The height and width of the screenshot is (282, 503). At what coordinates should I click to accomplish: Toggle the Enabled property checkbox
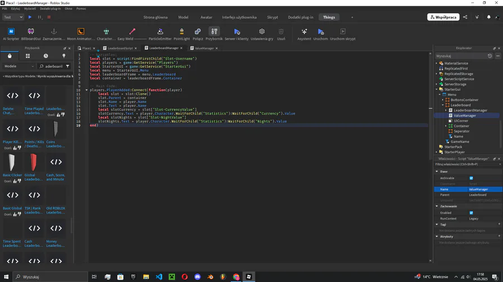[x=471, y=213]
